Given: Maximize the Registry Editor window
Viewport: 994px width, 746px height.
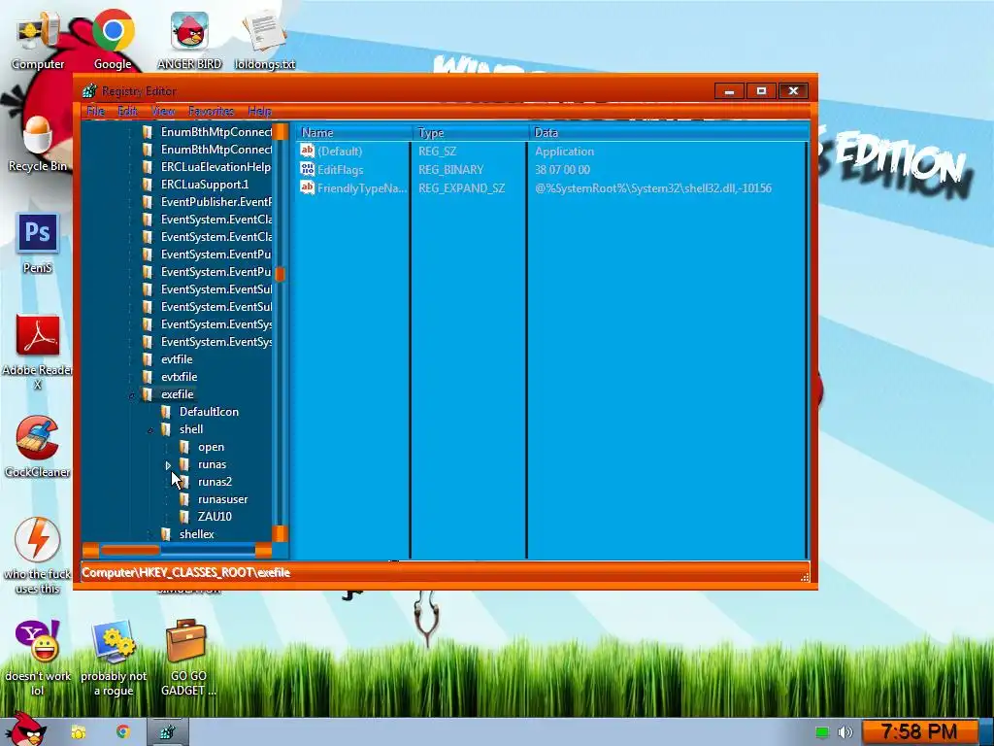Looking at the screenshot, I should 761,90.
